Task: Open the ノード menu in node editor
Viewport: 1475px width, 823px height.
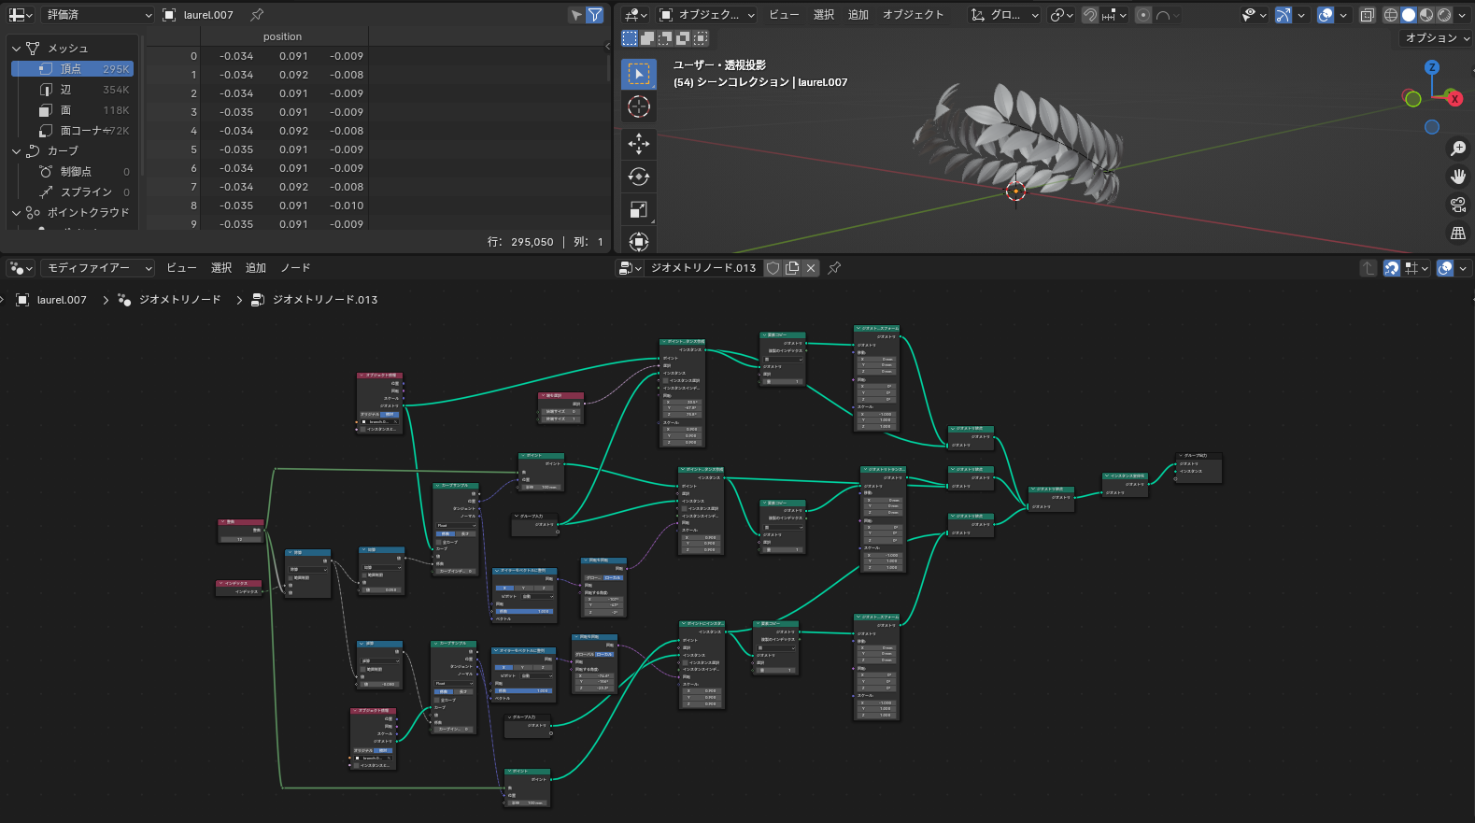Action: [295, 268]
